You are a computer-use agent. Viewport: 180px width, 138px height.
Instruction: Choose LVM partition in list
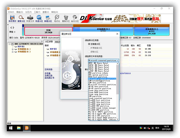(x=102, y=96)
